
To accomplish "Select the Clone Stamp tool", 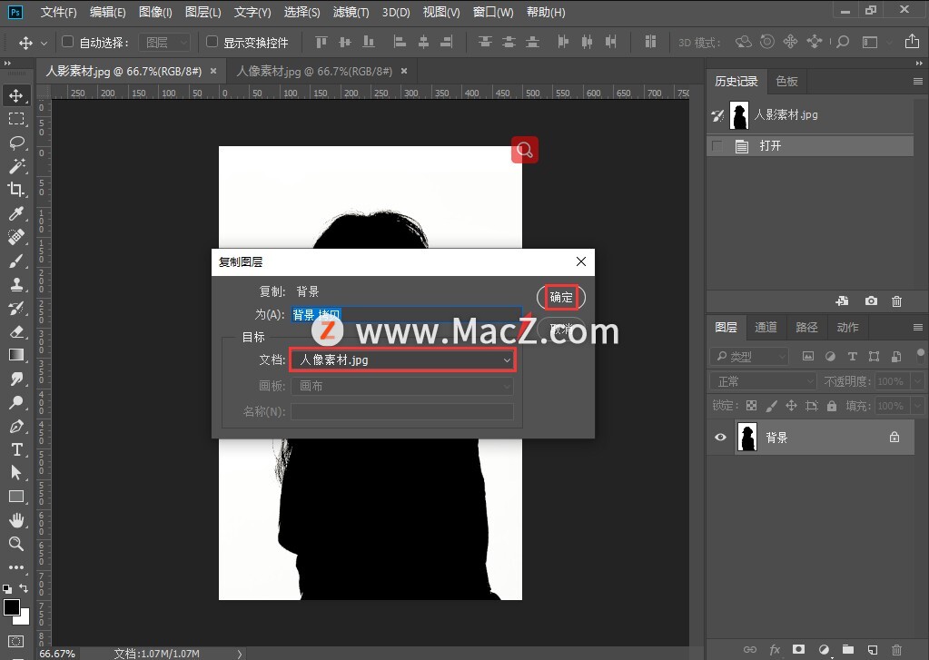I will pos(16,284).
